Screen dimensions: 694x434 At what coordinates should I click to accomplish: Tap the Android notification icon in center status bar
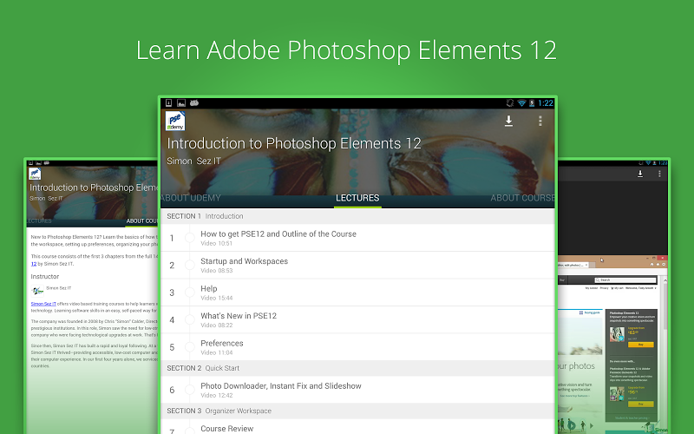pos(193,102)
